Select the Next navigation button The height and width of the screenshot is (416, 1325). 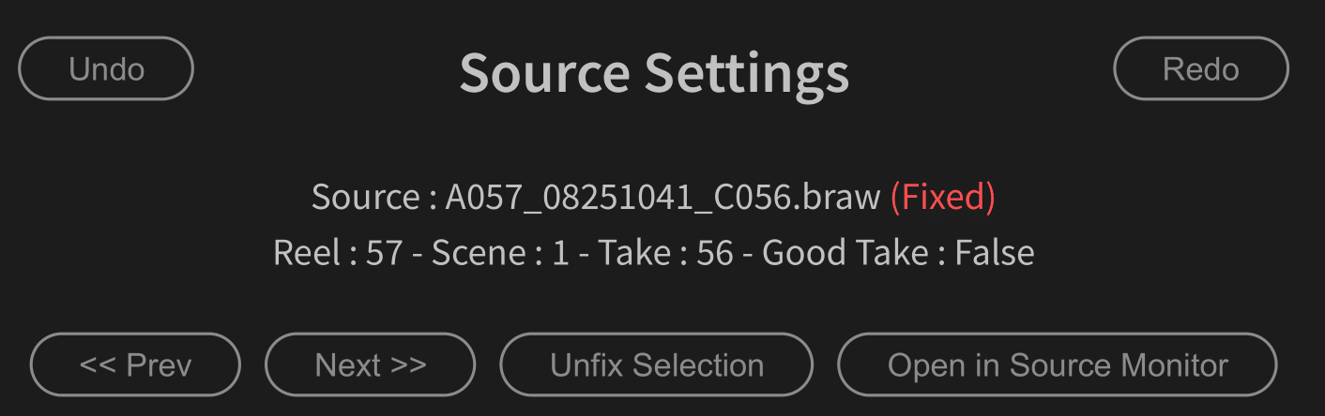(370, 364)
